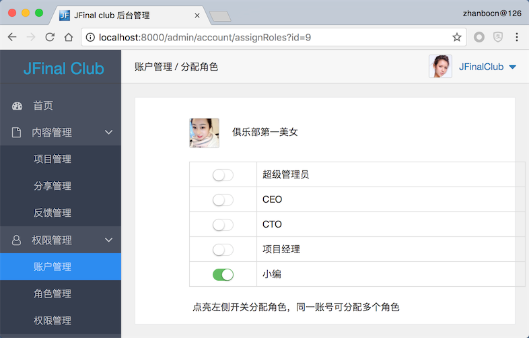Click the CTO role name
Viewport: 529px width, 338px height.
pos(272,224)
